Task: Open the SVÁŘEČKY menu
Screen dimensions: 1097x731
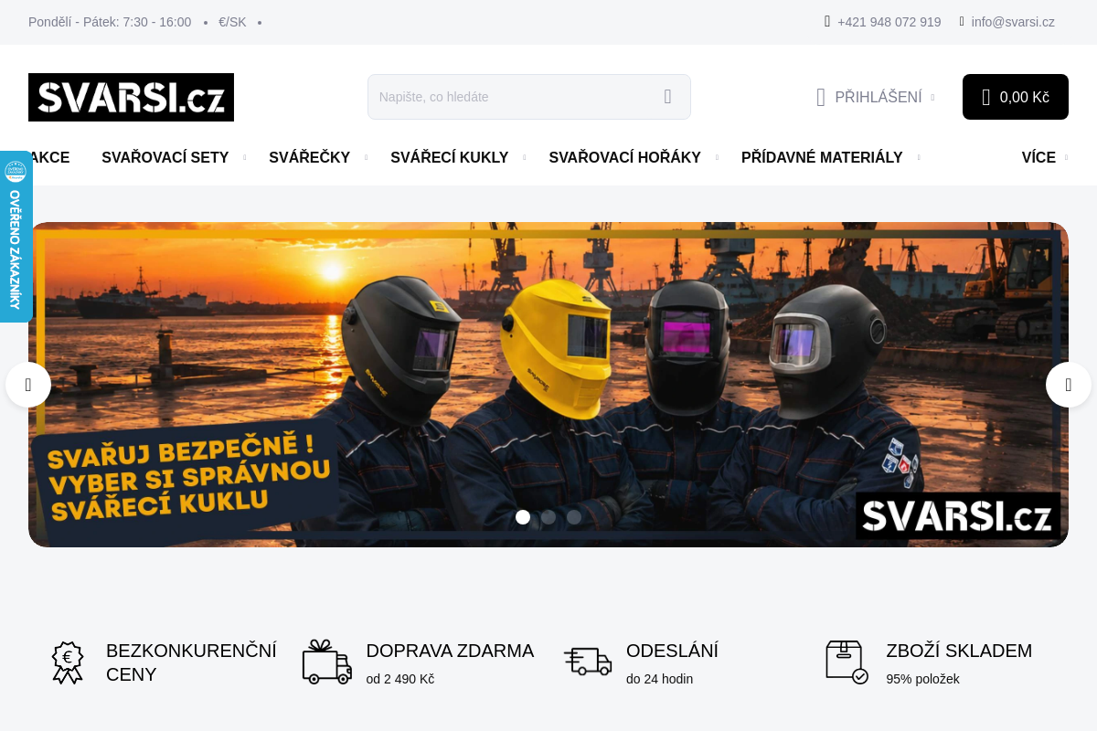Action: pos(309,158)
